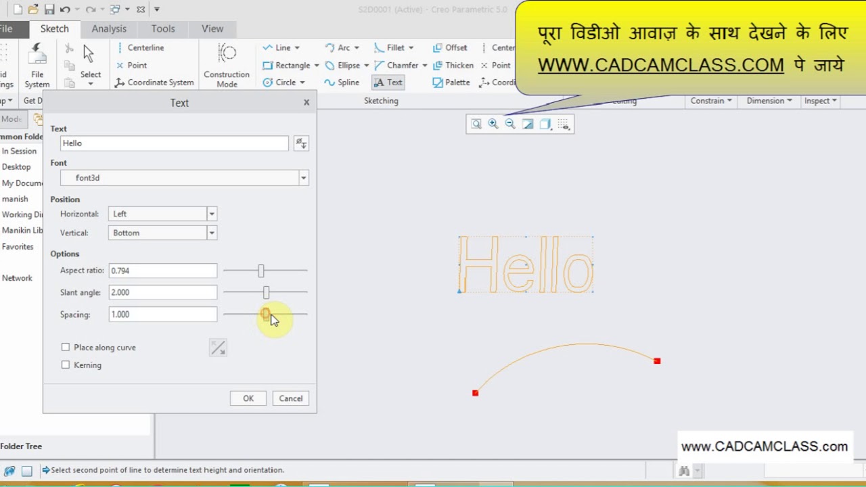Image resolution: width=866 pixels, height=487 pixels.
Task: Expand the Circle tool dropdown arrow
Action: pyautogui.click(x=302, y=83)
